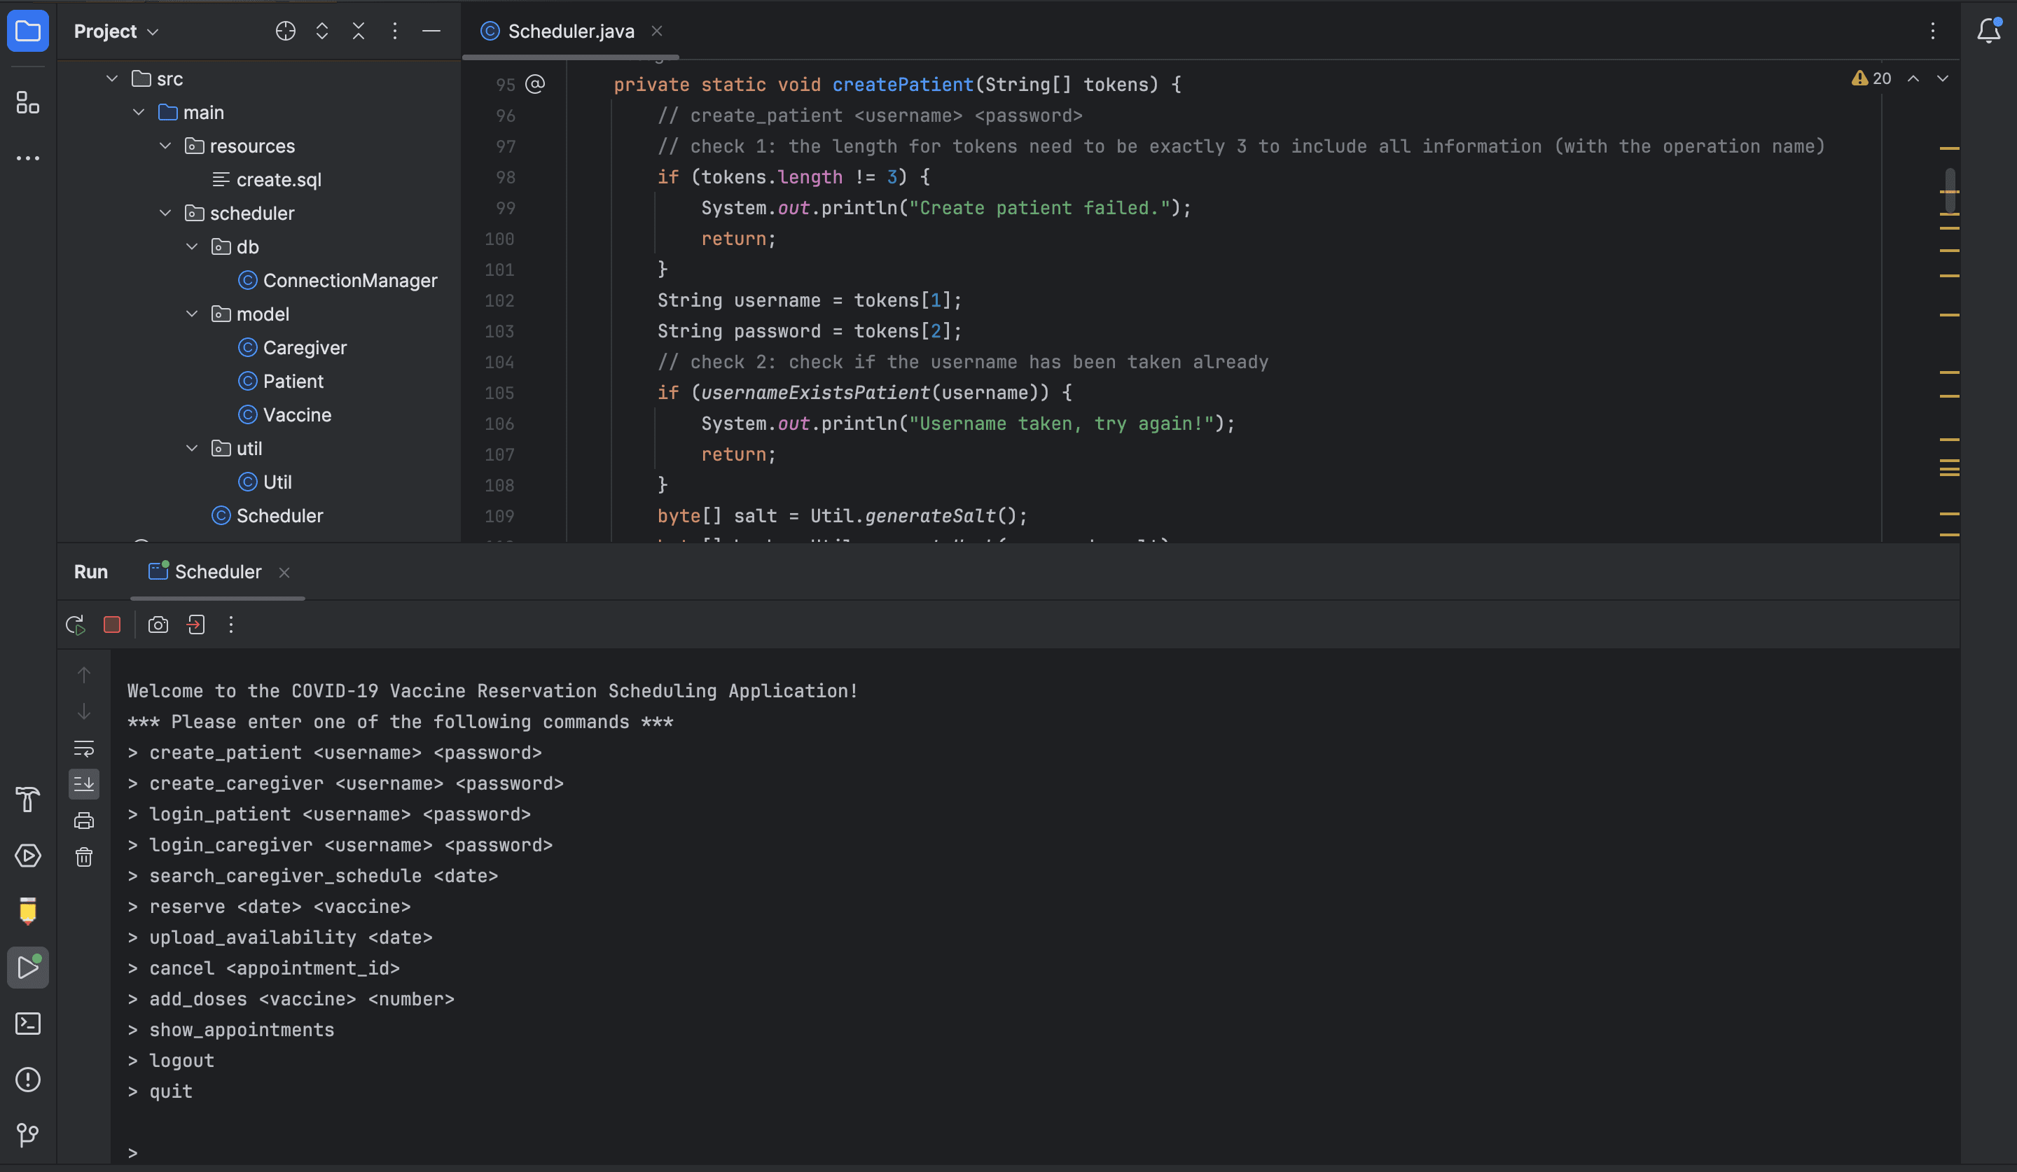
Task: Click the Run panel title
Action: tap(91, 572)
